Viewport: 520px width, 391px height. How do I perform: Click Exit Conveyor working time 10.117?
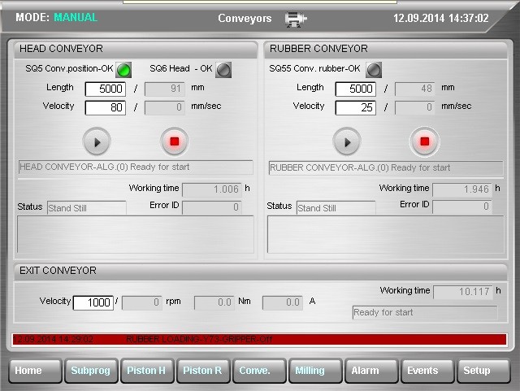point(463,292)
